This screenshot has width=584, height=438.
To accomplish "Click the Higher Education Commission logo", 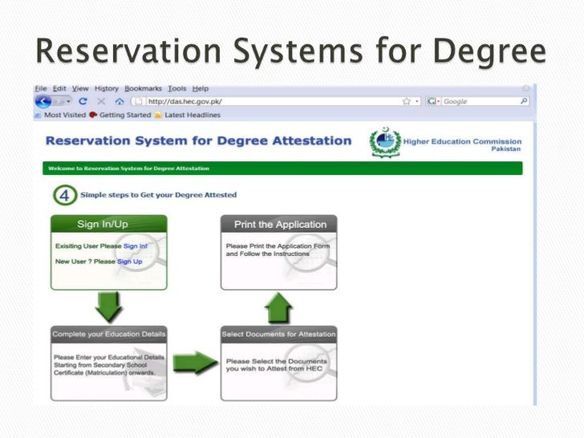I will 384,144.
